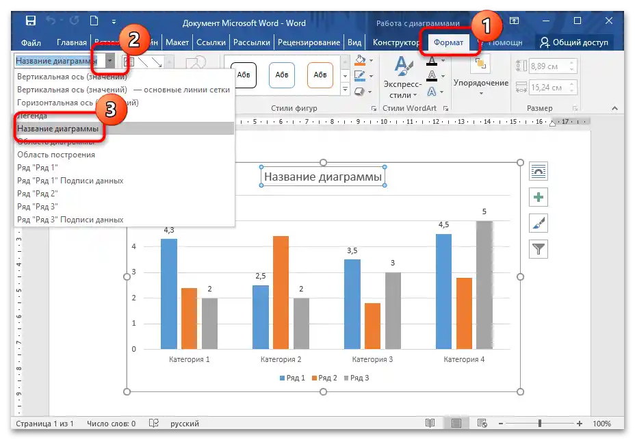
Task: Switch to web layout view
Action: pyautogui.click(x=482, y=424)
